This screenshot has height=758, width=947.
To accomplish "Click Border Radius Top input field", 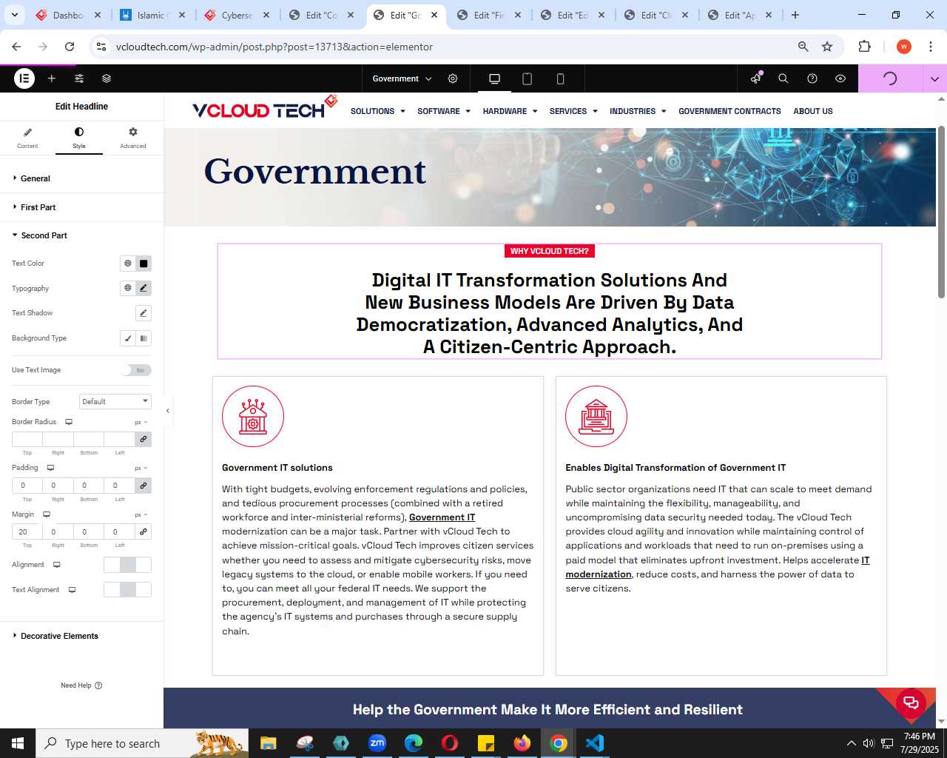I will [27, 439].
